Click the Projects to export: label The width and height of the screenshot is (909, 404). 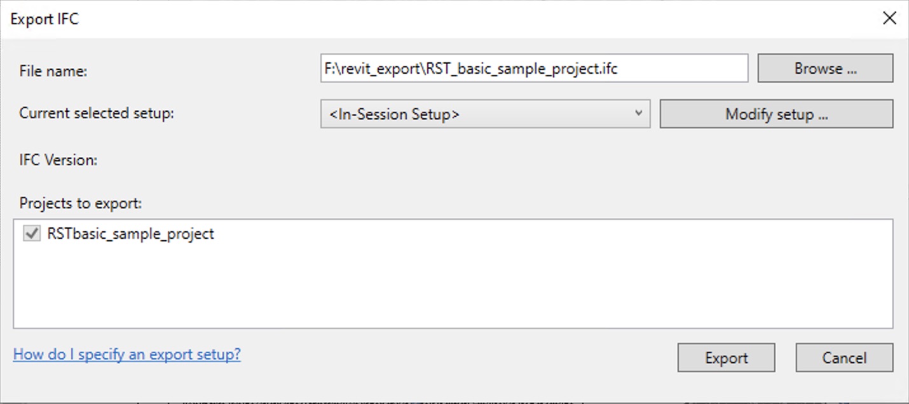coord(81,203)
